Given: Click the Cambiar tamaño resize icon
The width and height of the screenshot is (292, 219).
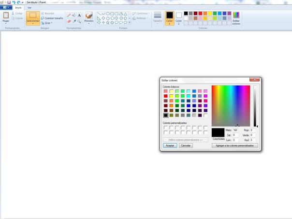Looking at the screenshot, I should (x=43, y=18).
